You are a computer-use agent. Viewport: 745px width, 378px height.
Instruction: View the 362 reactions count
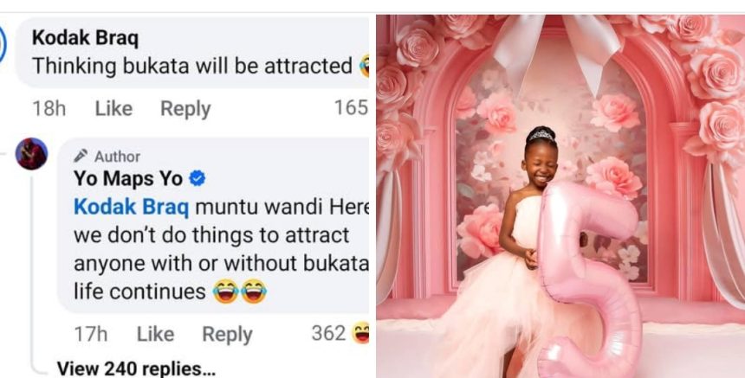[x=328, y=333]
